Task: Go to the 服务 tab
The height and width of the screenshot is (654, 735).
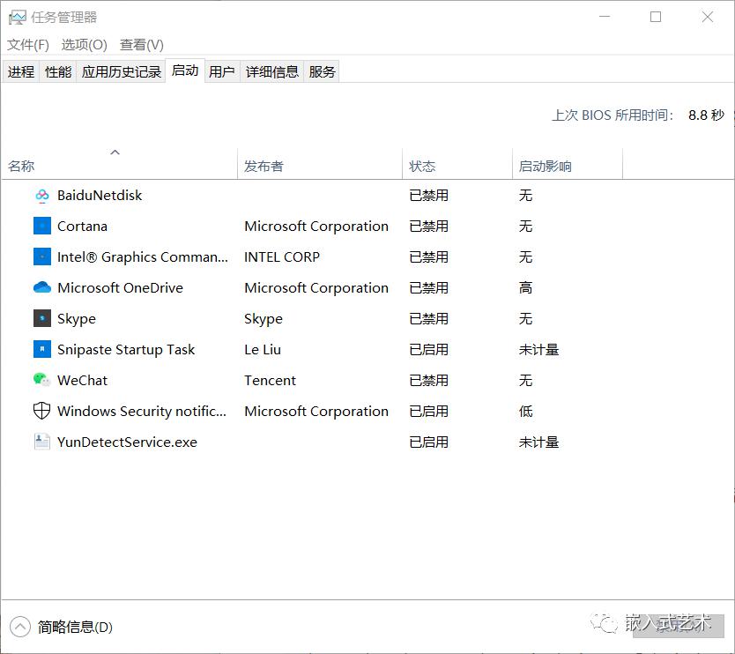Action: (x=322, y=72)
